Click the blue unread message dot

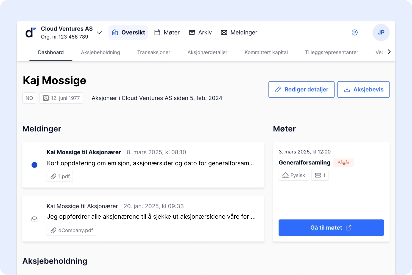(34, 165)
